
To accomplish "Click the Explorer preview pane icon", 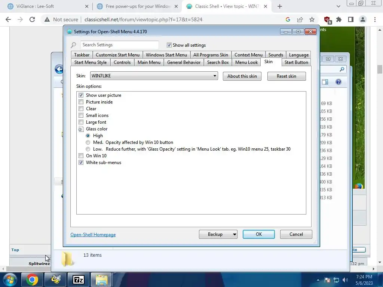I will point(325,82).
